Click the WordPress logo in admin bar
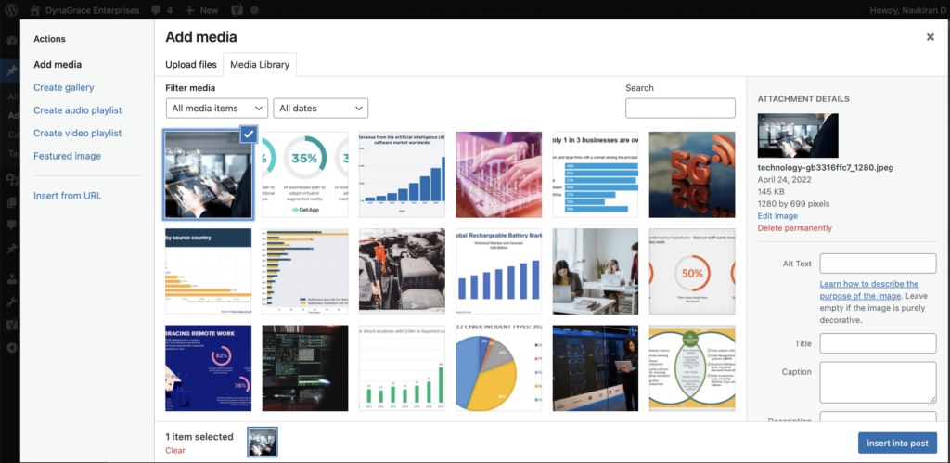The image size is (950, 463). pos(11,10)
